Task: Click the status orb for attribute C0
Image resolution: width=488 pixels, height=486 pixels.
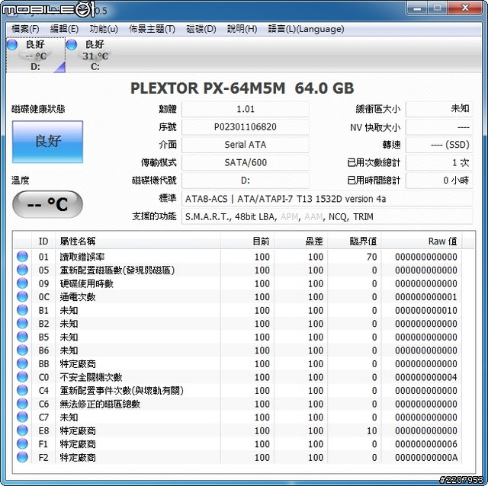Action: click(22, 377)
